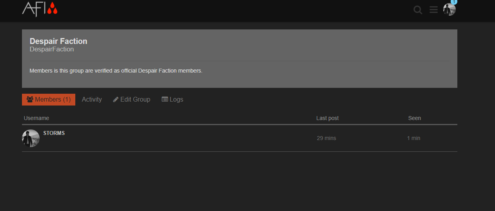Click the 29 mins last post time
Screen dimensions: 495x211
(326, 138)
